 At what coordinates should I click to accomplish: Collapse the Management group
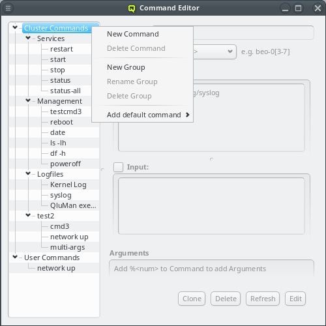click(x=28, y=100)
